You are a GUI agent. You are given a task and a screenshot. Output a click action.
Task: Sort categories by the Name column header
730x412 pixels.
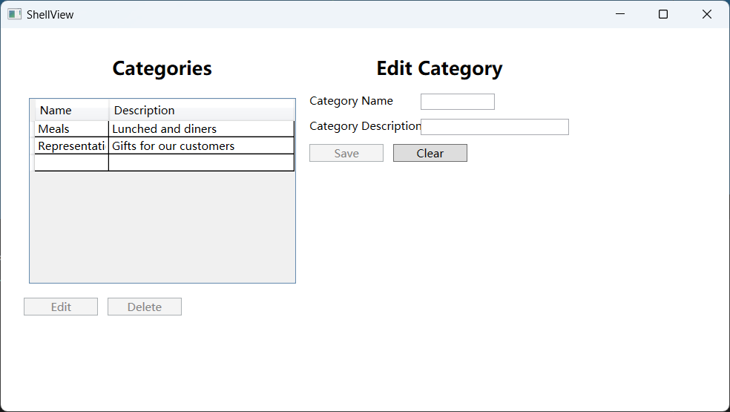tap(71, 111)
